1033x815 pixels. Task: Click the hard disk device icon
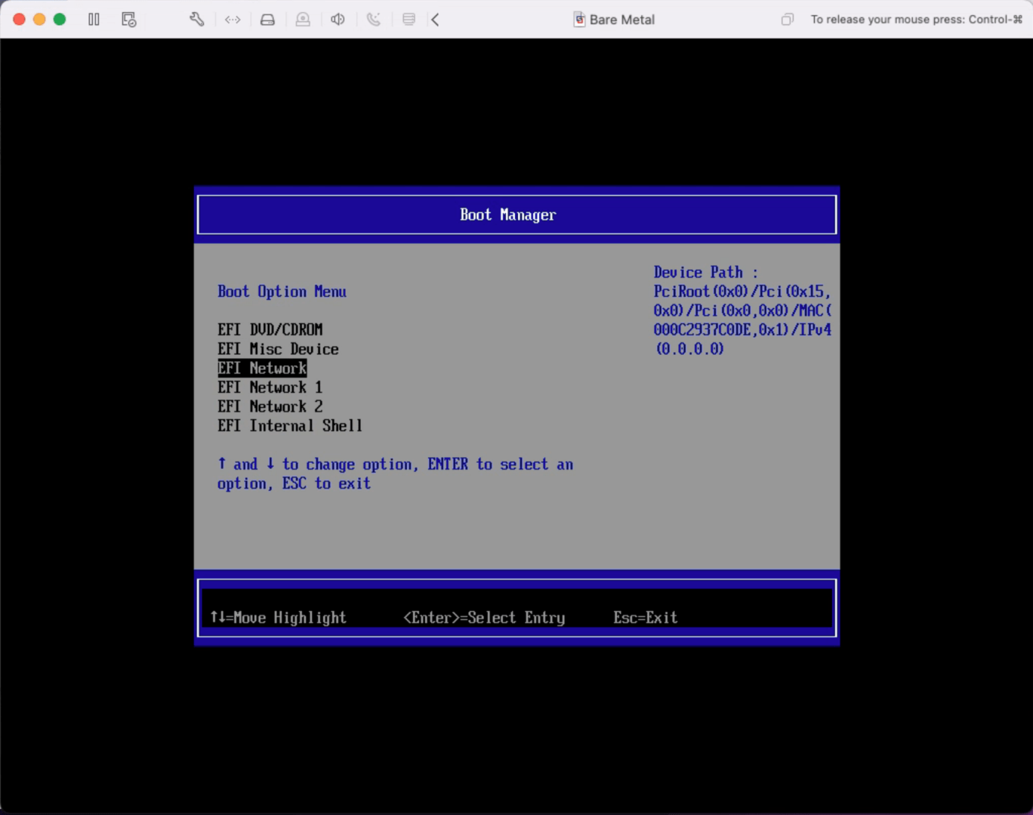(x=267, y=20)
